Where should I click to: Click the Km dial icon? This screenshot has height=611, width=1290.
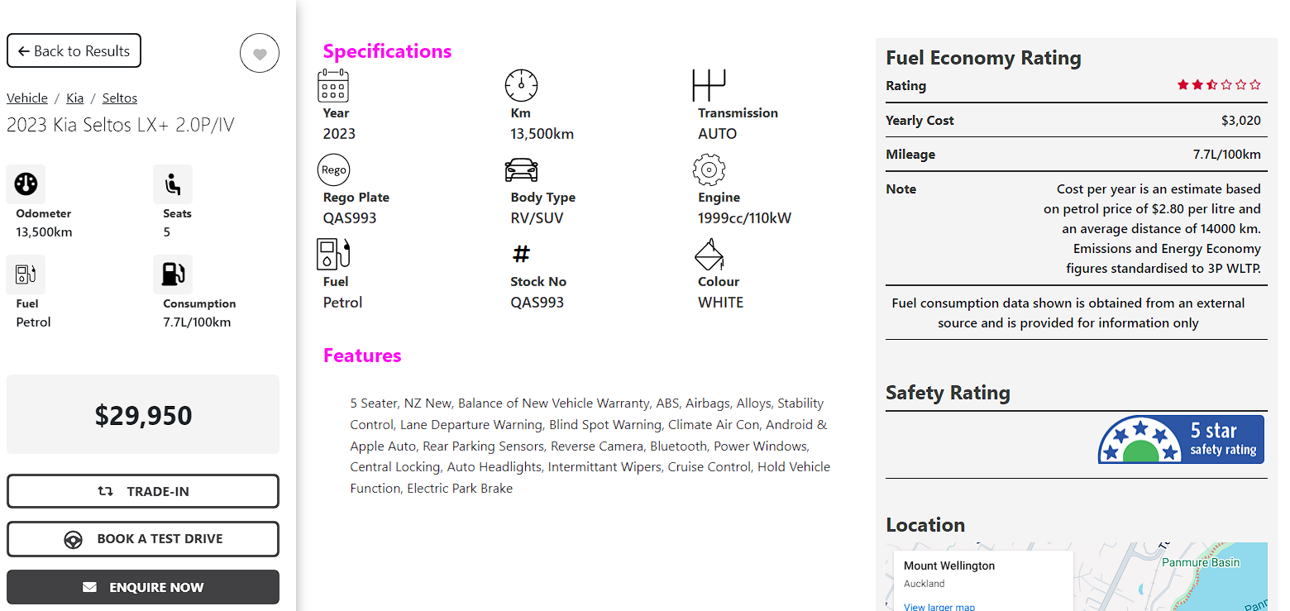[521, 85]
